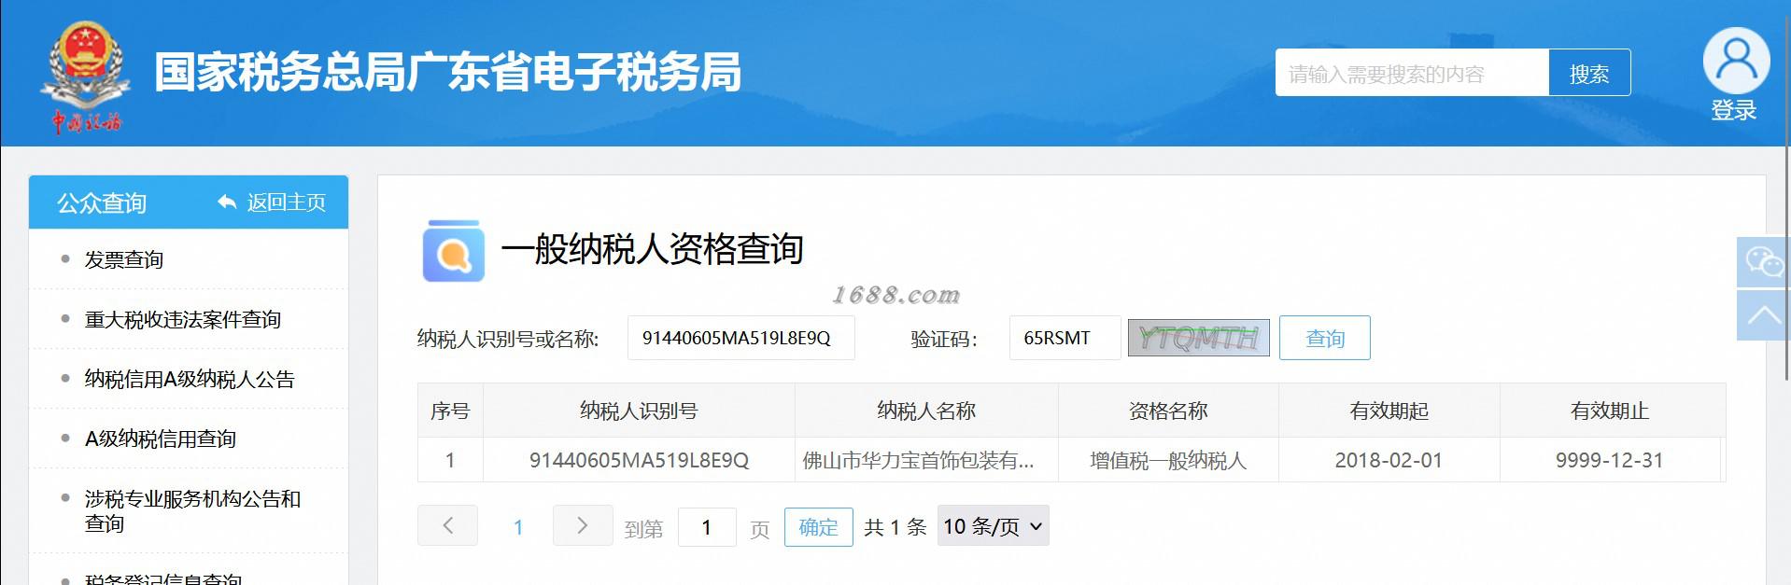
Task: Open 重大税收违法案件查询 menu item
Action: [x=183, y=319]
